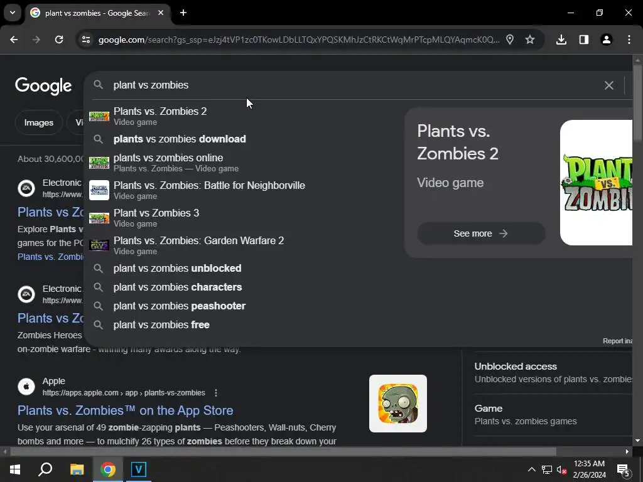The image size is (643, 482).
Task: Click the location pin icon in address bar
Action: click(x=510, y=40)
